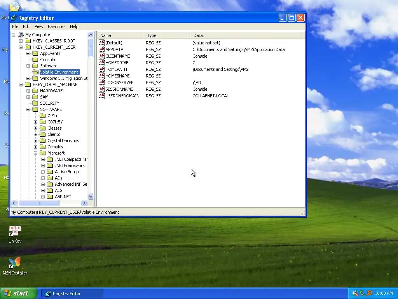Open the View menu
The width and height of the screenshot is (398, 299).
click(39, 26)
